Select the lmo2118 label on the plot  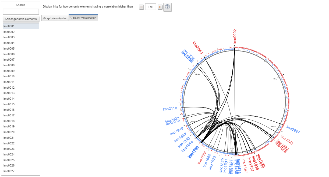pyautogui.click(x=170, y=109)
